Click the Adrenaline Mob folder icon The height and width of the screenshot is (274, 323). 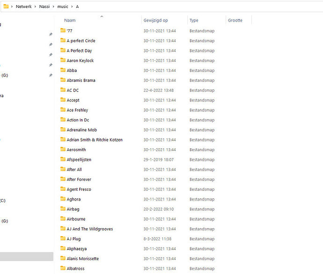point(63,130)
